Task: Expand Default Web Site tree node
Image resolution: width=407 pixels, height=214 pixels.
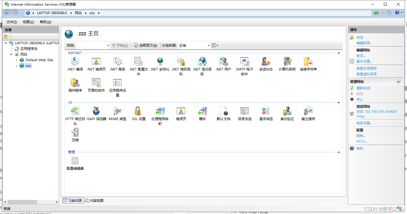Action: (17, 60)
